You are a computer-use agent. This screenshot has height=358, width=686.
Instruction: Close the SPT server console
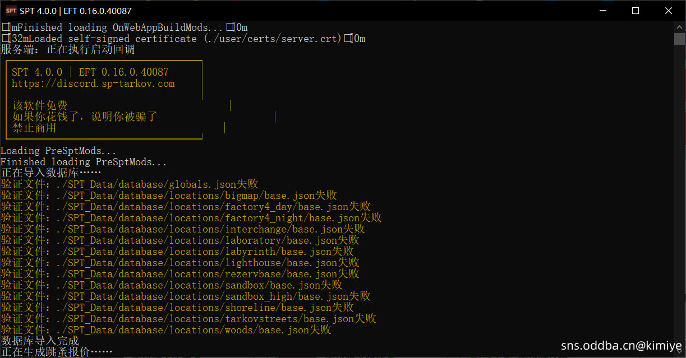point(668,11)
